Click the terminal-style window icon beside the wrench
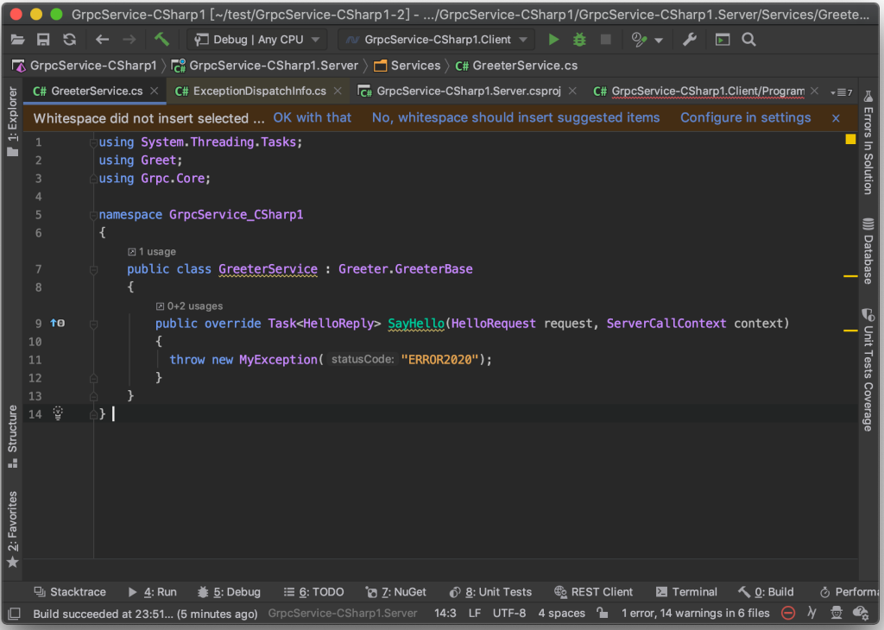The height and width of the screenshot is (630, 884). 723,40
